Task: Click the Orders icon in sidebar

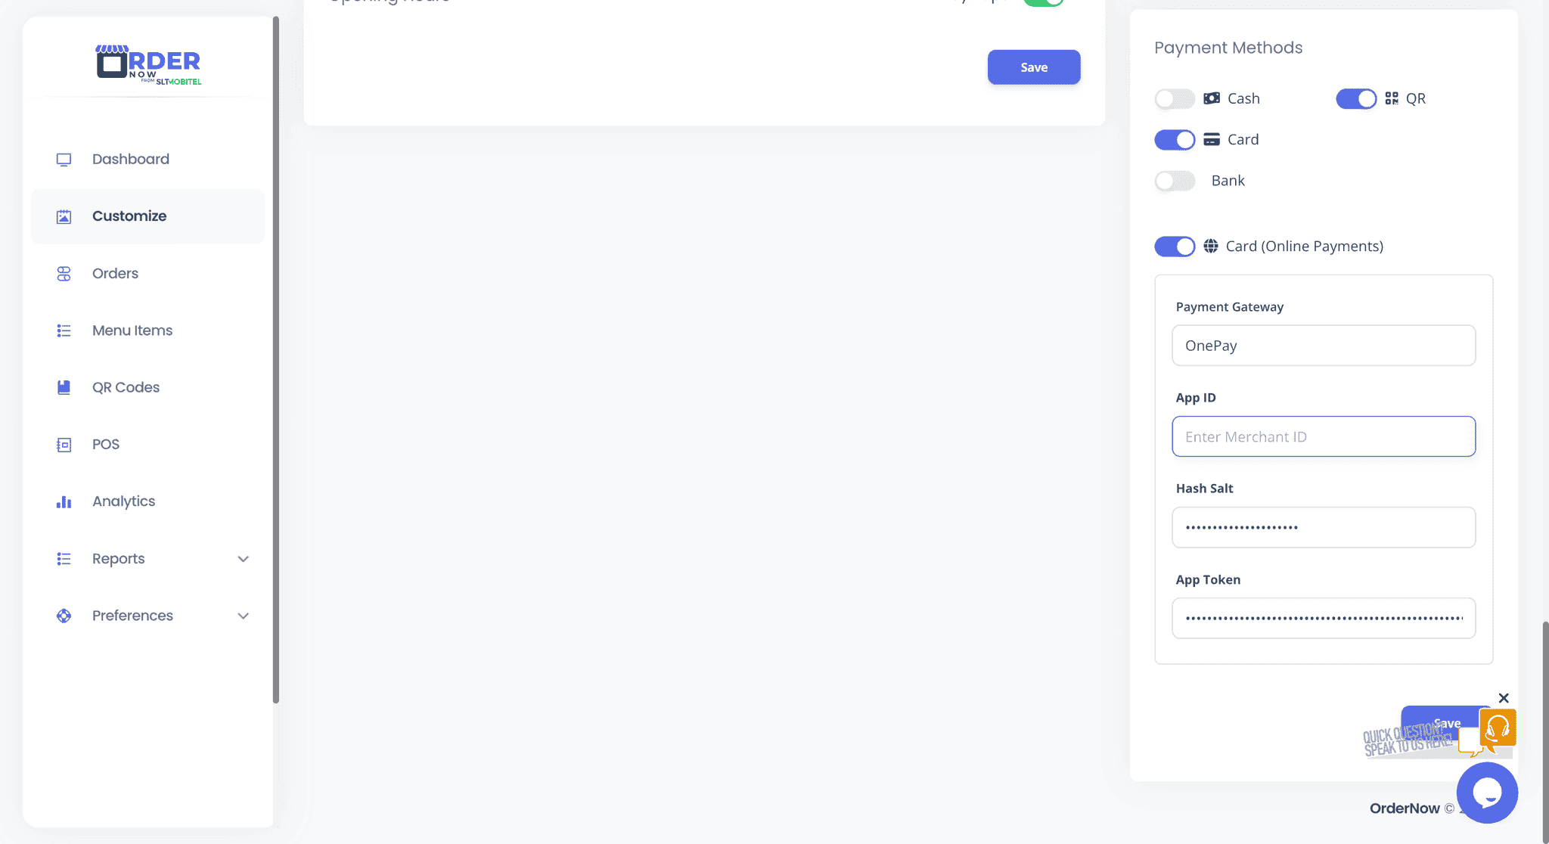Action: (64, 274)
